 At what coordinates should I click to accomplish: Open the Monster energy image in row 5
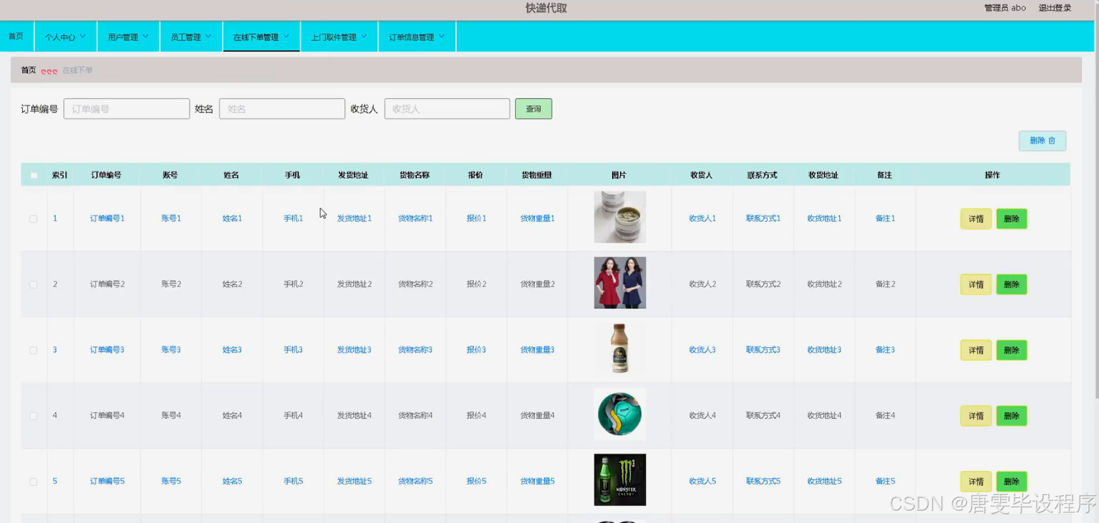tap(620, 480)
